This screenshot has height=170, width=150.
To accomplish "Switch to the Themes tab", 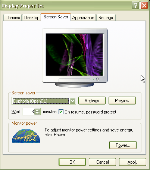I will 13,18.
